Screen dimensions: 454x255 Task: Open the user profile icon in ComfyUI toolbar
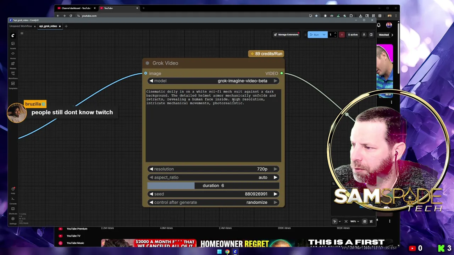(364, 35)
